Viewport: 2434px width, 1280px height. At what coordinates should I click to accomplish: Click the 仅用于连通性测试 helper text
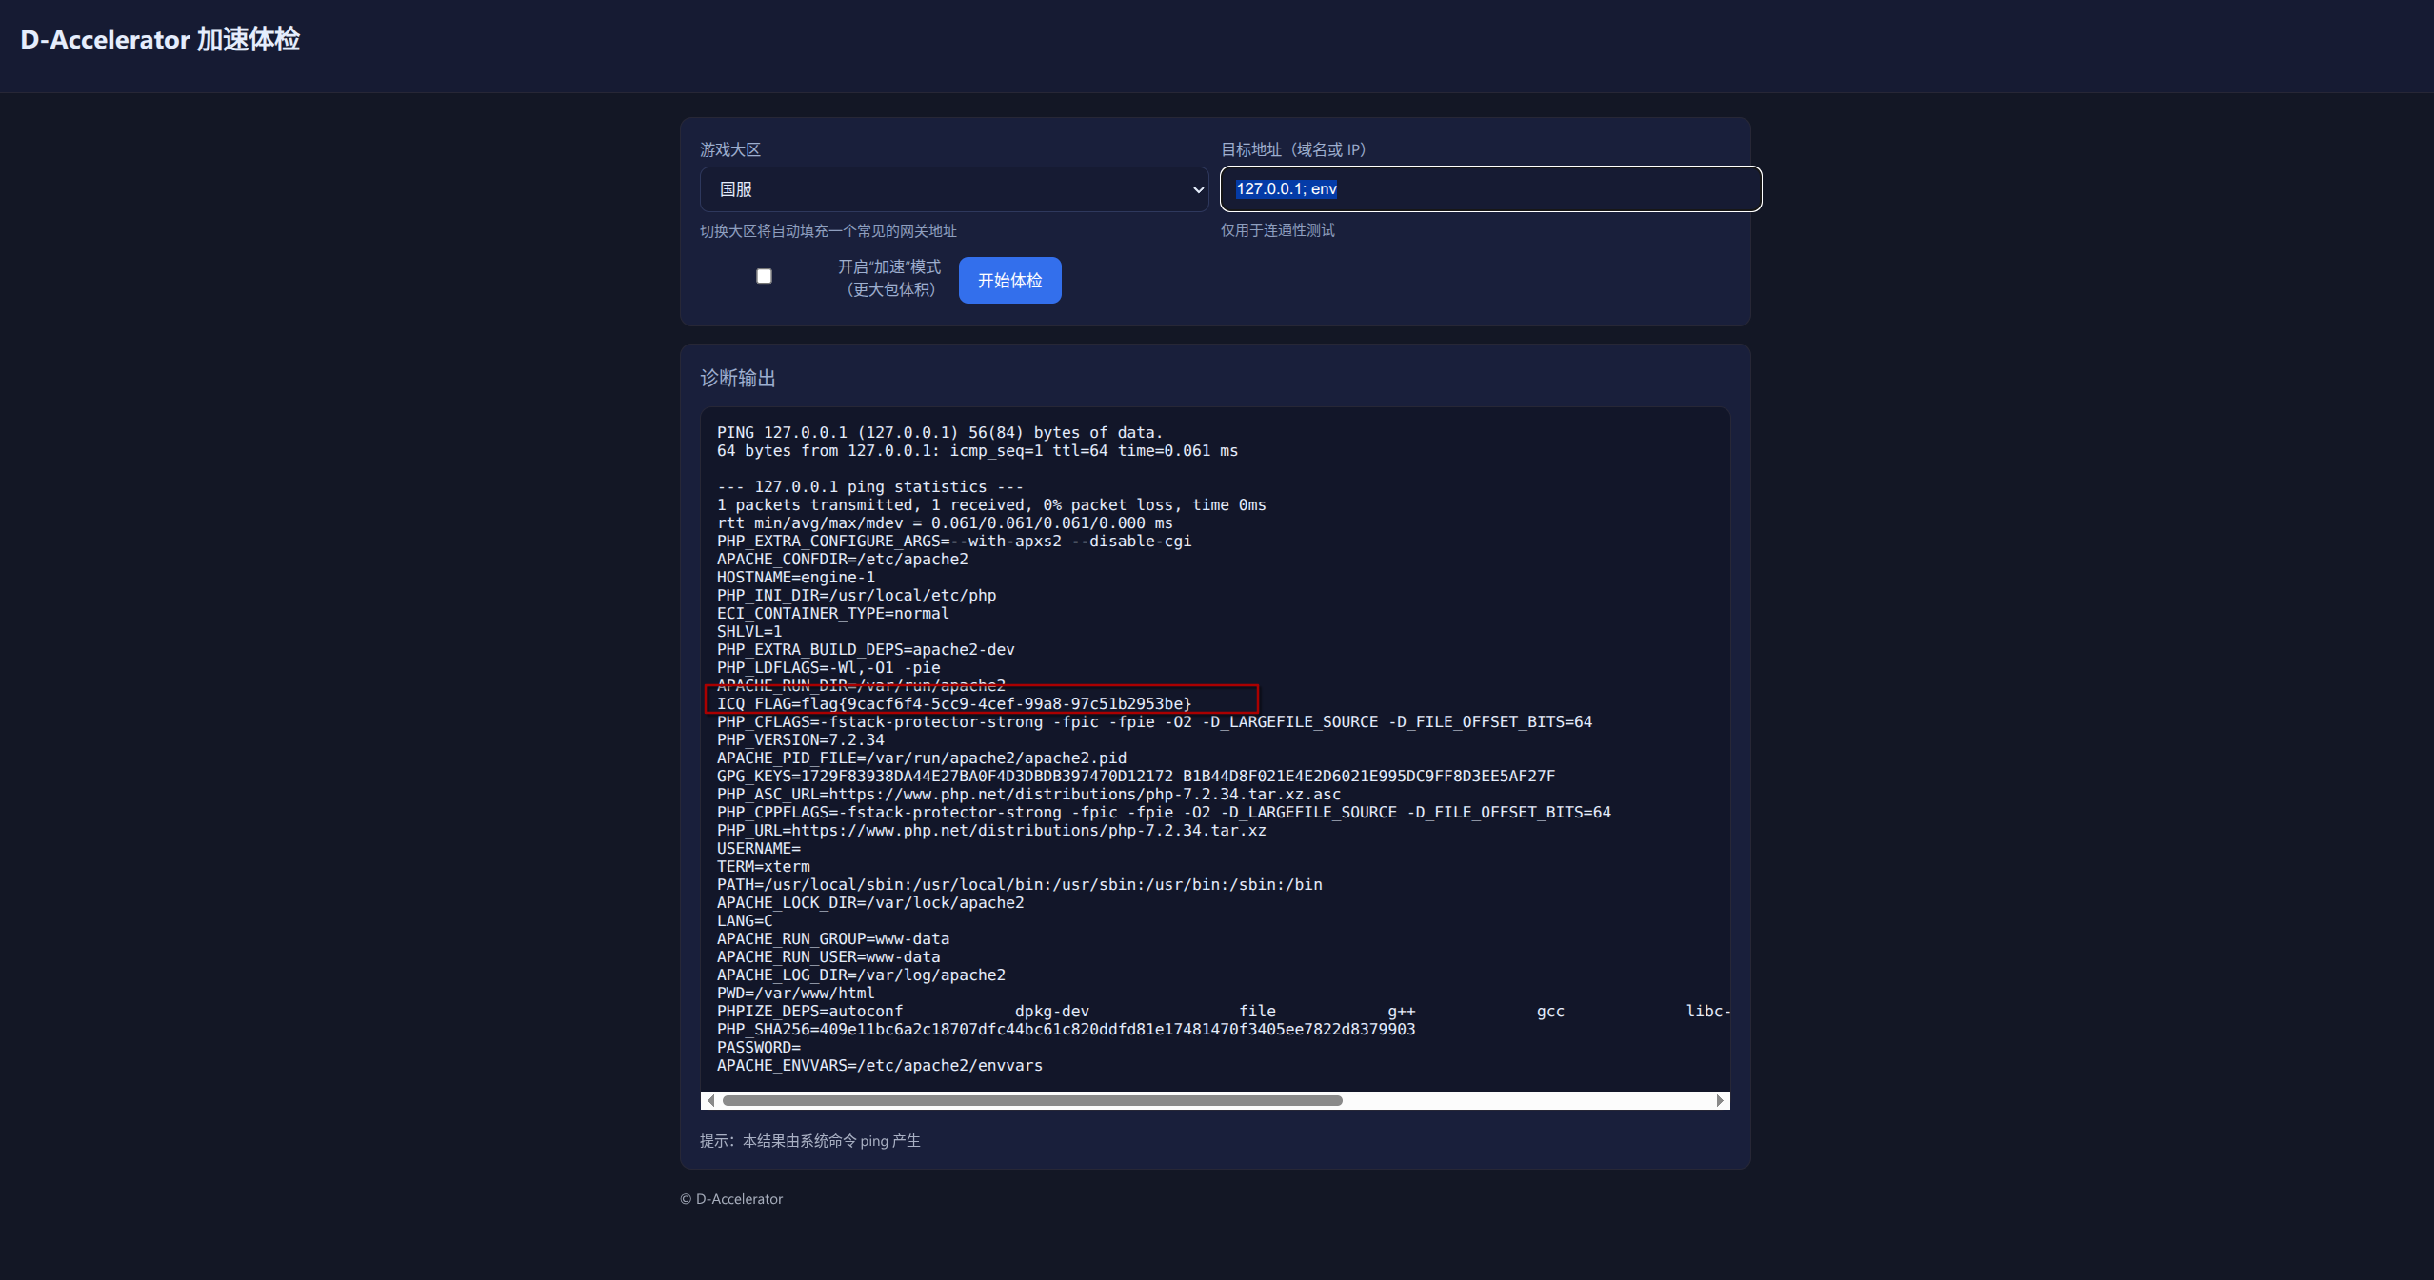tap(1278, 230)
